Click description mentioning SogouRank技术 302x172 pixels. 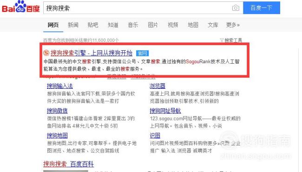tap(141, 65)
